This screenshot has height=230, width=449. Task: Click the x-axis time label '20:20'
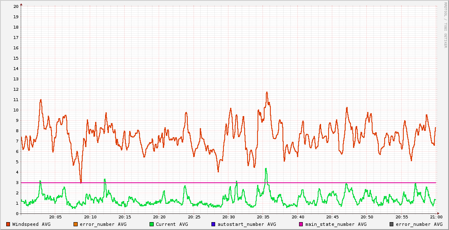click(x=159, y=218)
